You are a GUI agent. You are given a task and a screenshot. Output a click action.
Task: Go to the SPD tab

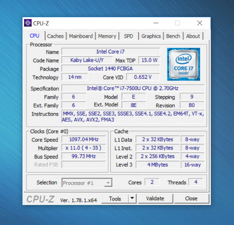(129, 36)
